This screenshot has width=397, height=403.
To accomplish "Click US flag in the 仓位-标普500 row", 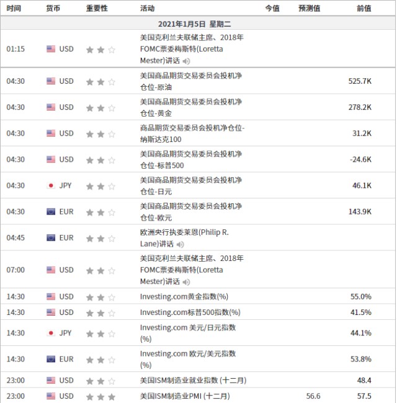I will [51, 159].
